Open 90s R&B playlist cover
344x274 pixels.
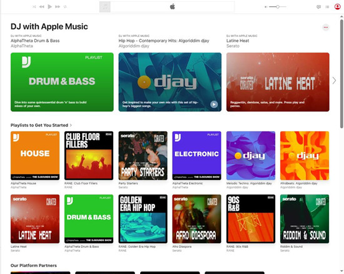click(x=251, y=219)
